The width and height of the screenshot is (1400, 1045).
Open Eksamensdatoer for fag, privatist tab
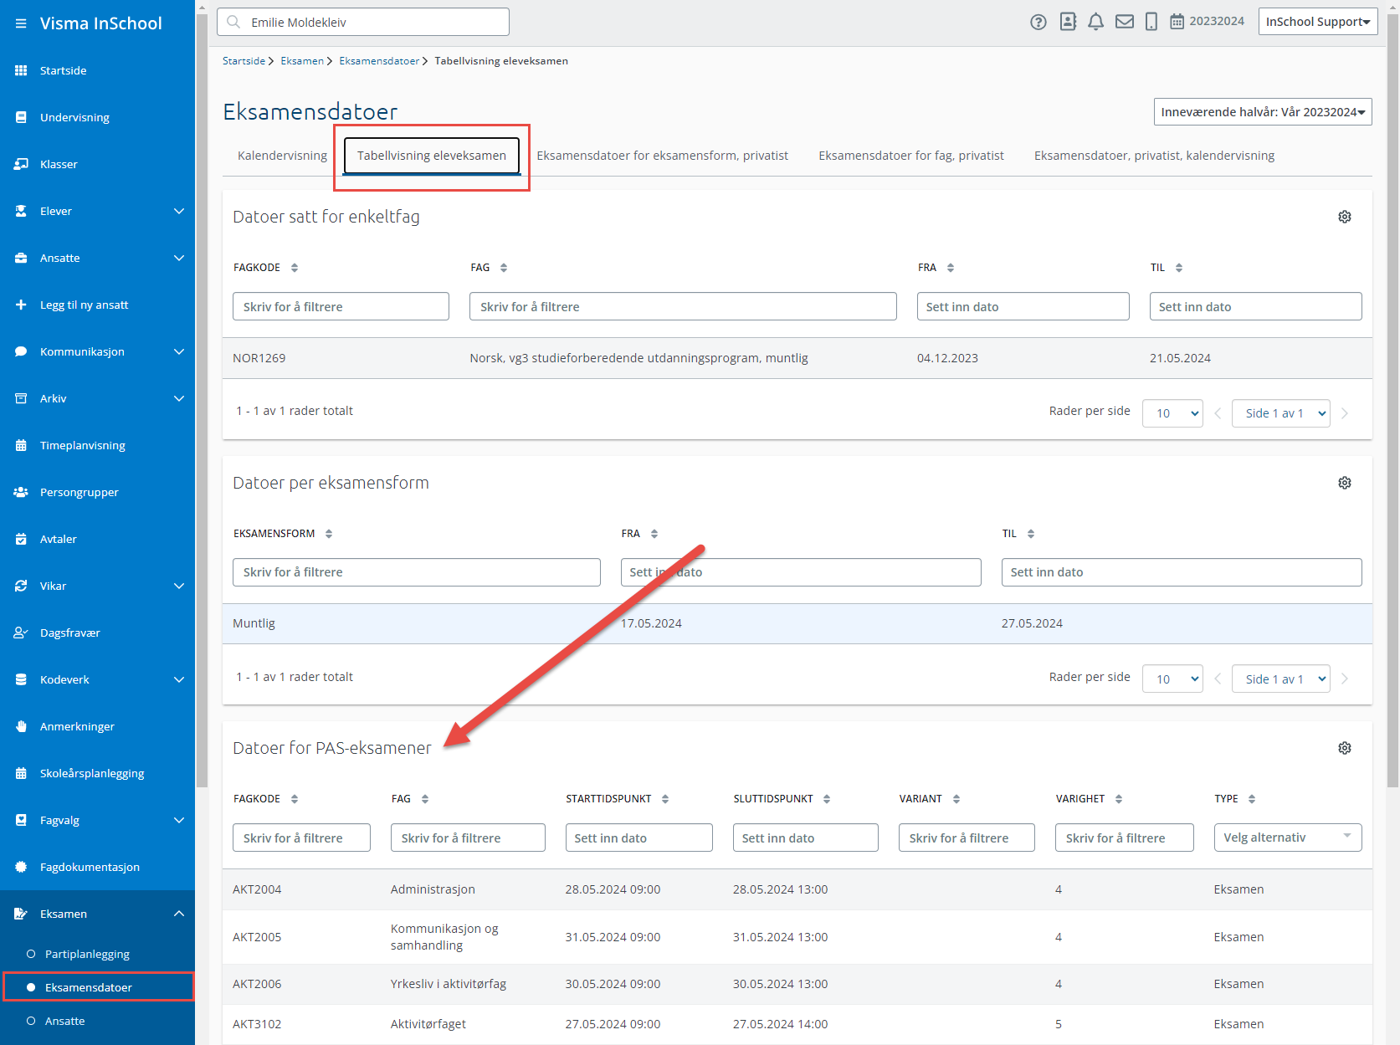point(910,156)
